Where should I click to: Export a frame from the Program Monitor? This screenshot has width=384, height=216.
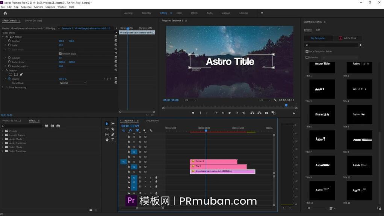(x=266, y=112)
